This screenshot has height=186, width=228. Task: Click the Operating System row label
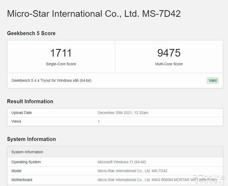26,162
